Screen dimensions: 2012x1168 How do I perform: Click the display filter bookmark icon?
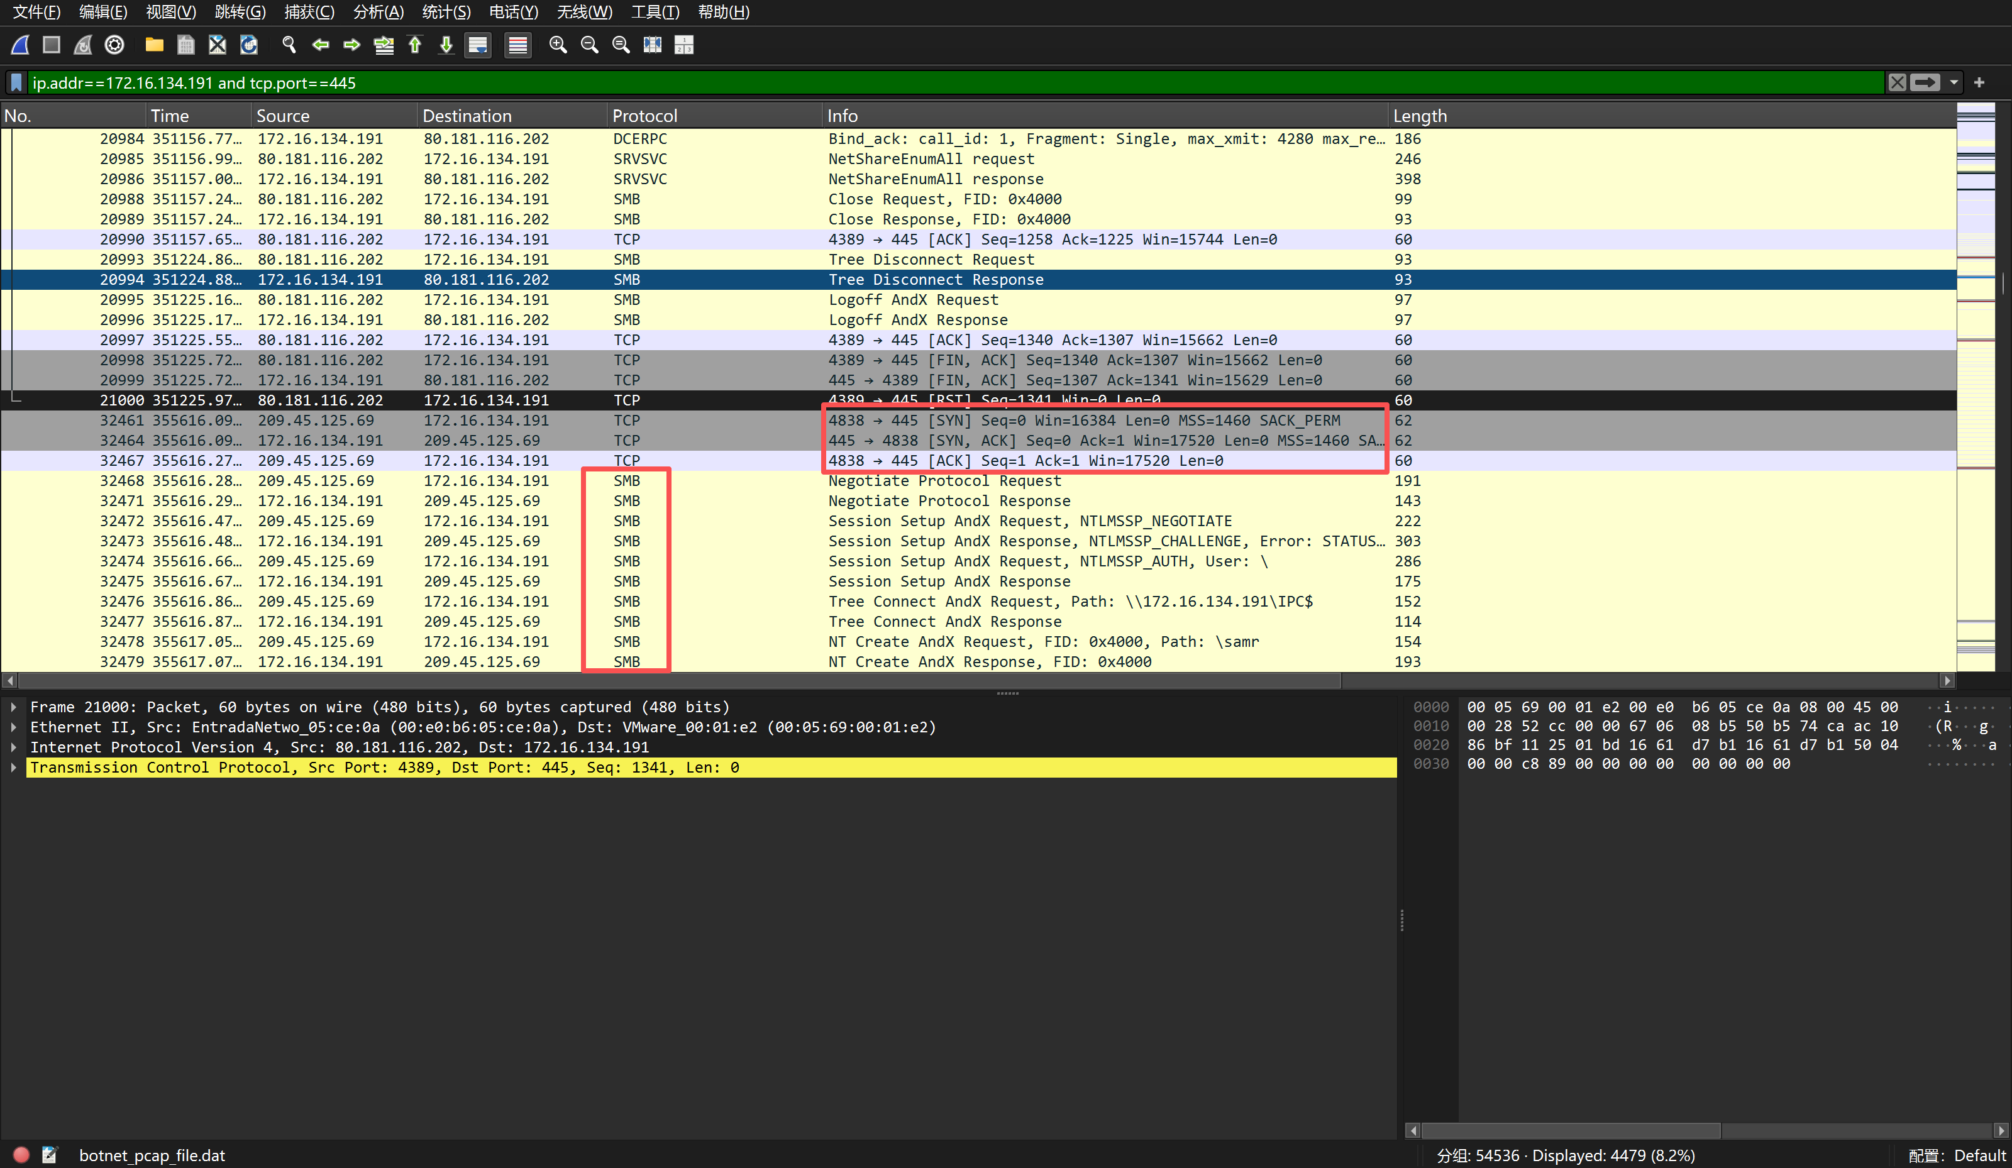point(16,82)
